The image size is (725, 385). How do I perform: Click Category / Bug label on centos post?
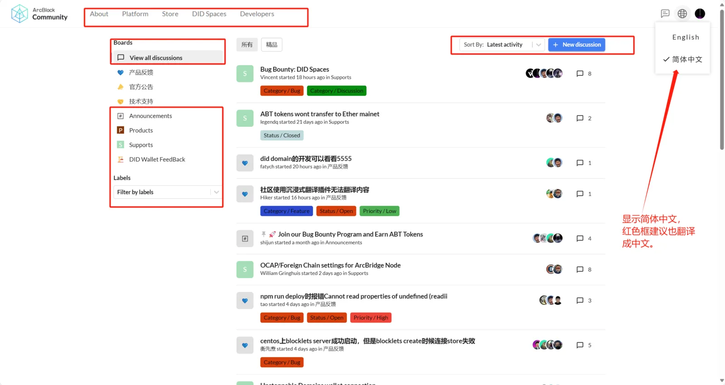click(x=282, y=362)
